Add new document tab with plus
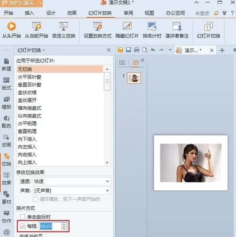The image size is (236, 237). pos(222,50)
